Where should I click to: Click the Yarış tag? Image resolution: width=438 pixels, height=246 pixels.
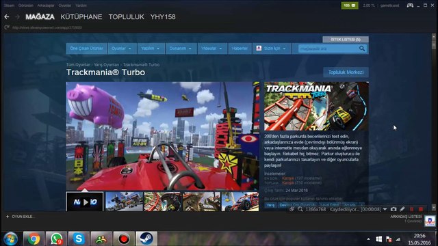click(270, 205)
